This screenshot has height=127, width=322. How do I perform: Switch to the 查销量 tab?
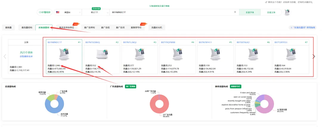8,27
